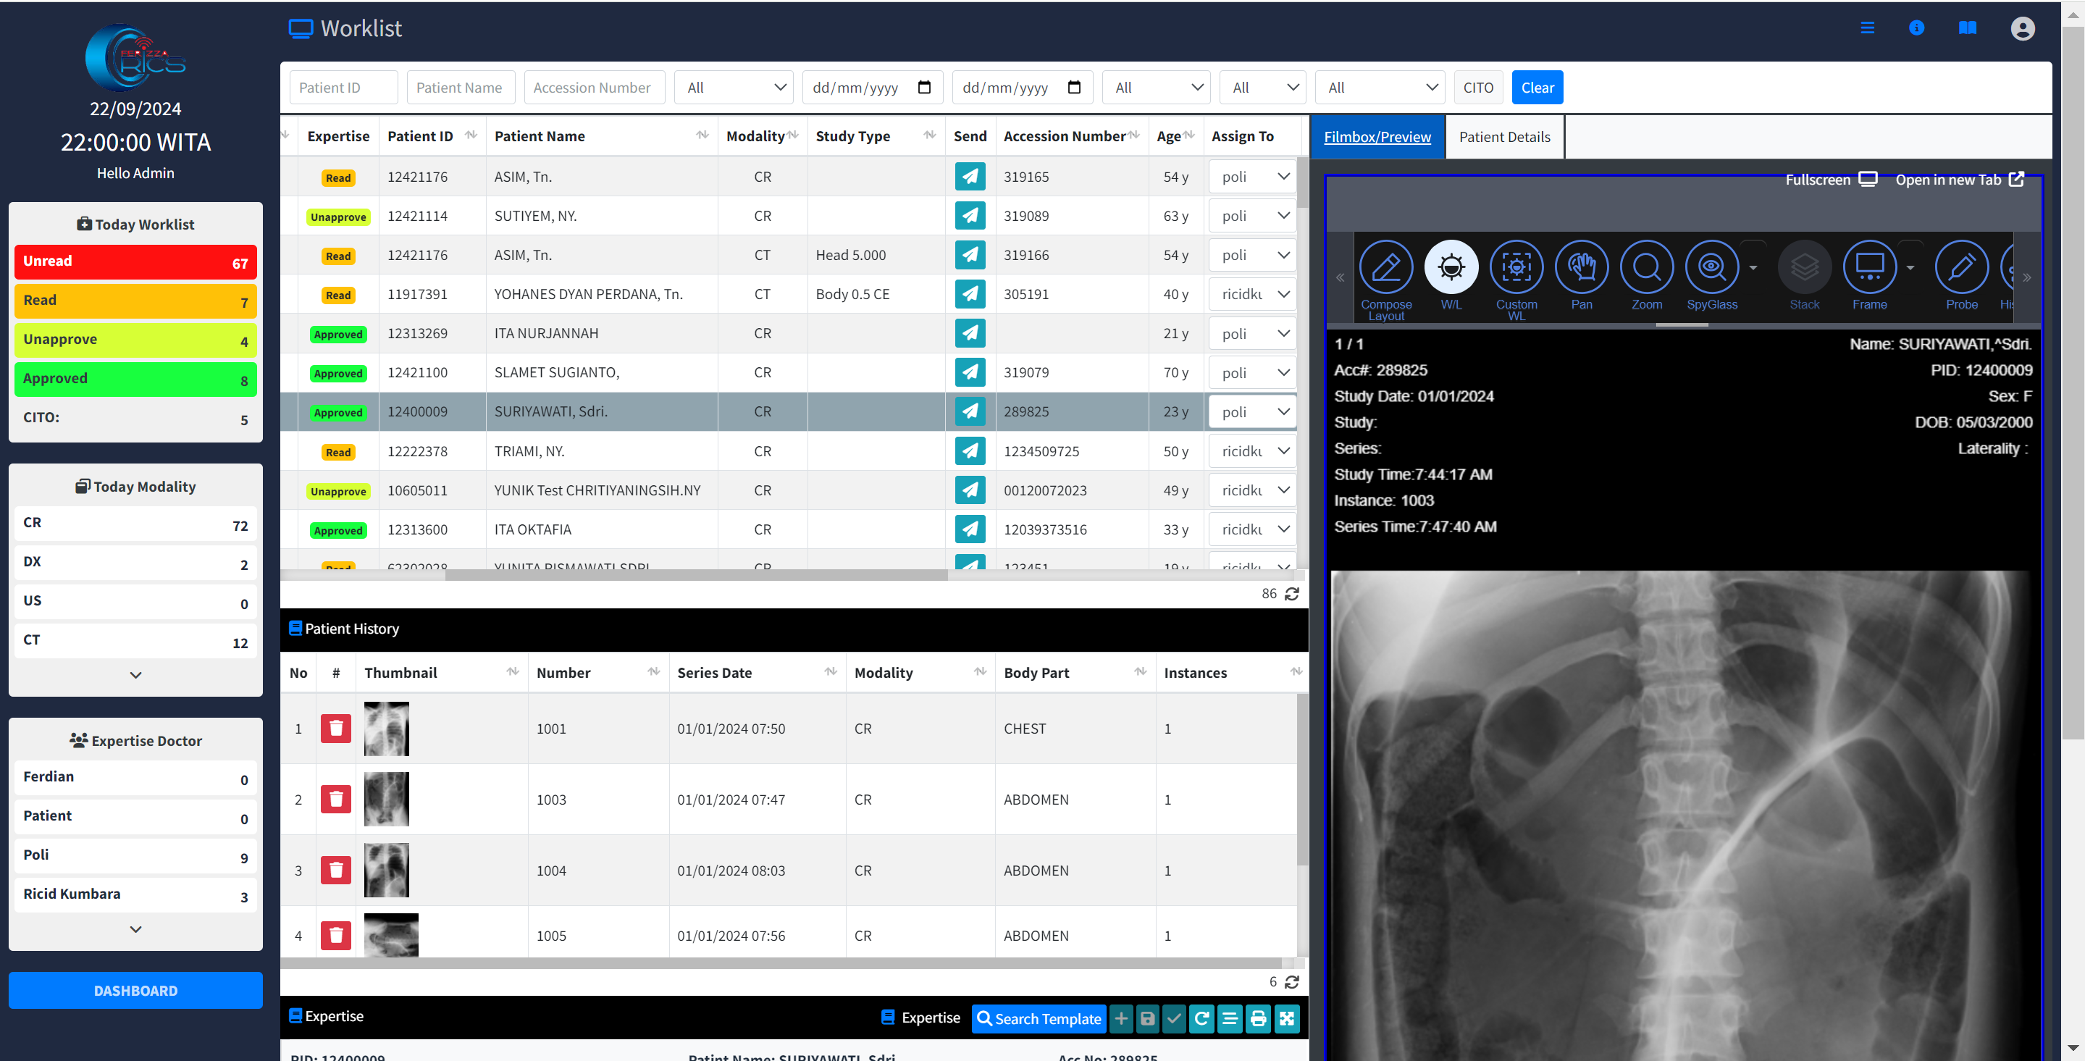Refresh the worklist count 86
The height and width of the screenshot is (1061, 2085).
(1292, 594)
